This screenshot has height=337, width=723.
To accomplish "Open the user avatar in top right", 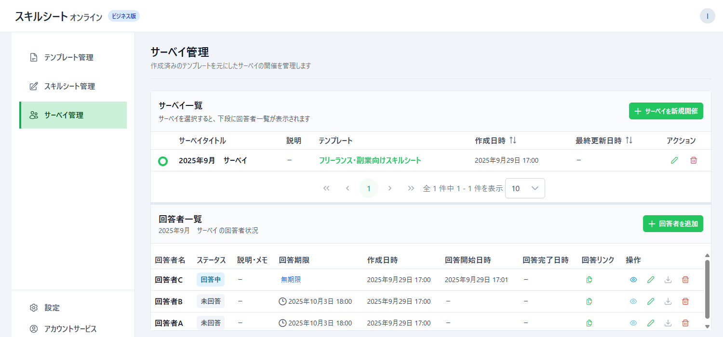I will (707, 16).
